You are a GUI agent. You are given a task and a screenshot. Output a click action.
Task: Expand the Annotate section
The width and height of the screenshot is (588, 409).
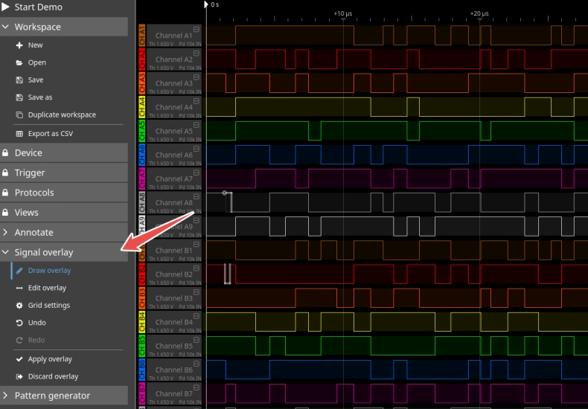pos(6,232)
